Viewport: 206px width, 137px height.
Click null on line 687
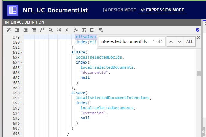coord(85,77)
